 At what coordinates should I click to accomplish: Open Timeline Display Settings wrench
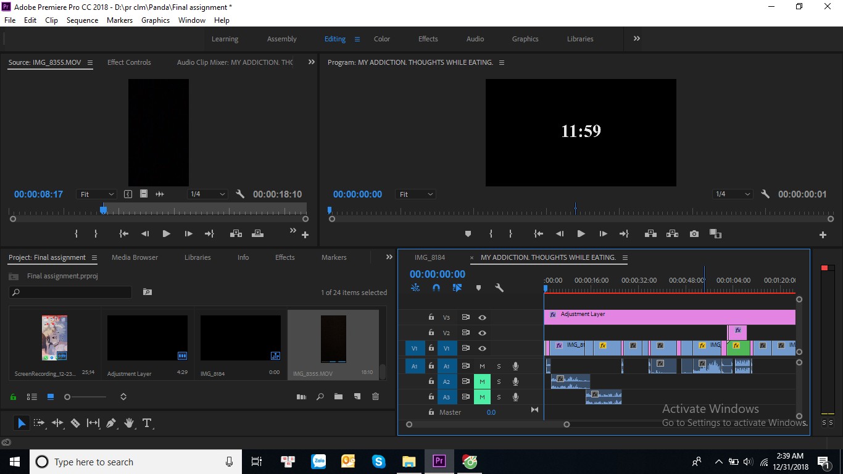(x=499, y=288)
